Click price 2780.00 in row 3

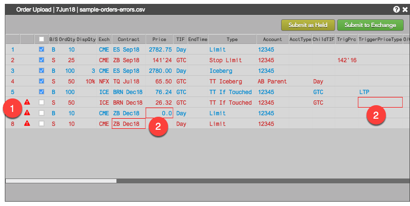pos(160,71)
